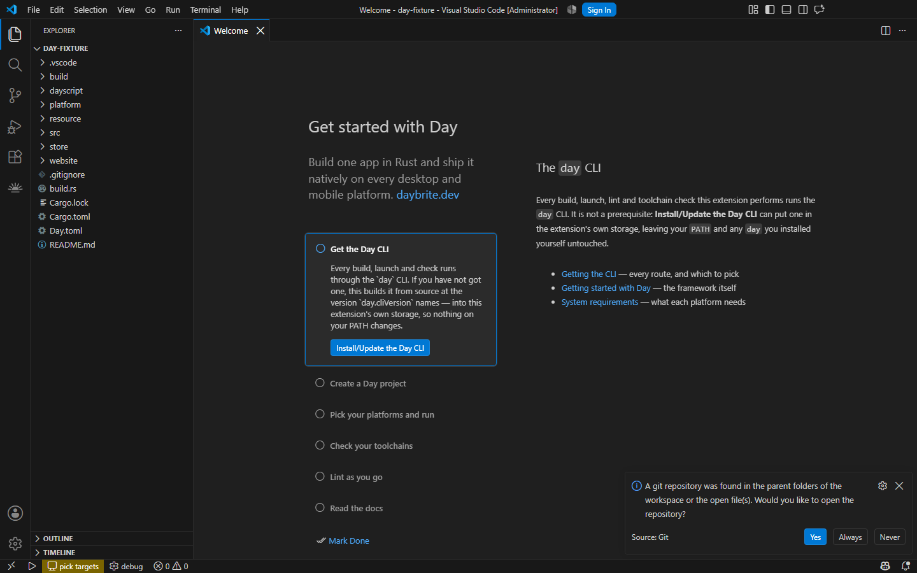Select Create a Day project step
This screenshot has height=573, width=917.
(x=401, y=383)
